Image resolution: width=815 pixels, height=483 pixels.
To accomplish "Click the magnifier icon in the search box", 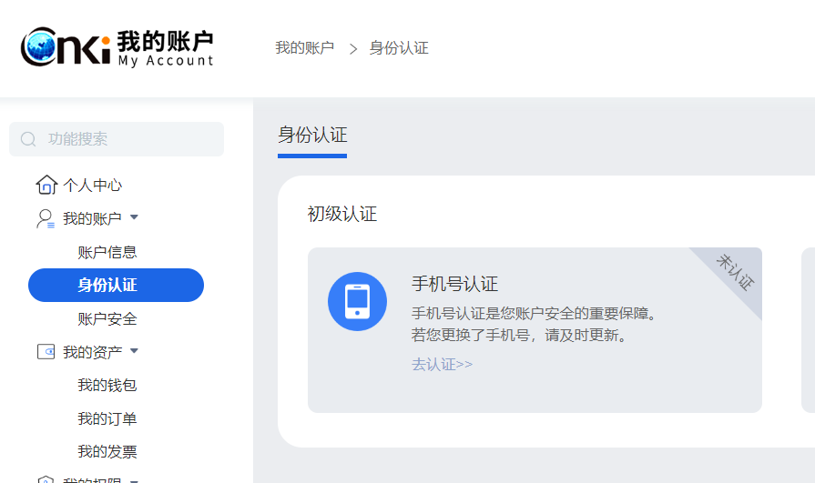I will tap(28, 139).
